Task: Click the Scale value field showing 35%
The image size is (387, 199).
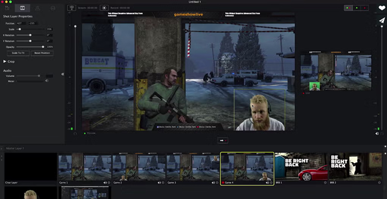Action: (49, 29)
